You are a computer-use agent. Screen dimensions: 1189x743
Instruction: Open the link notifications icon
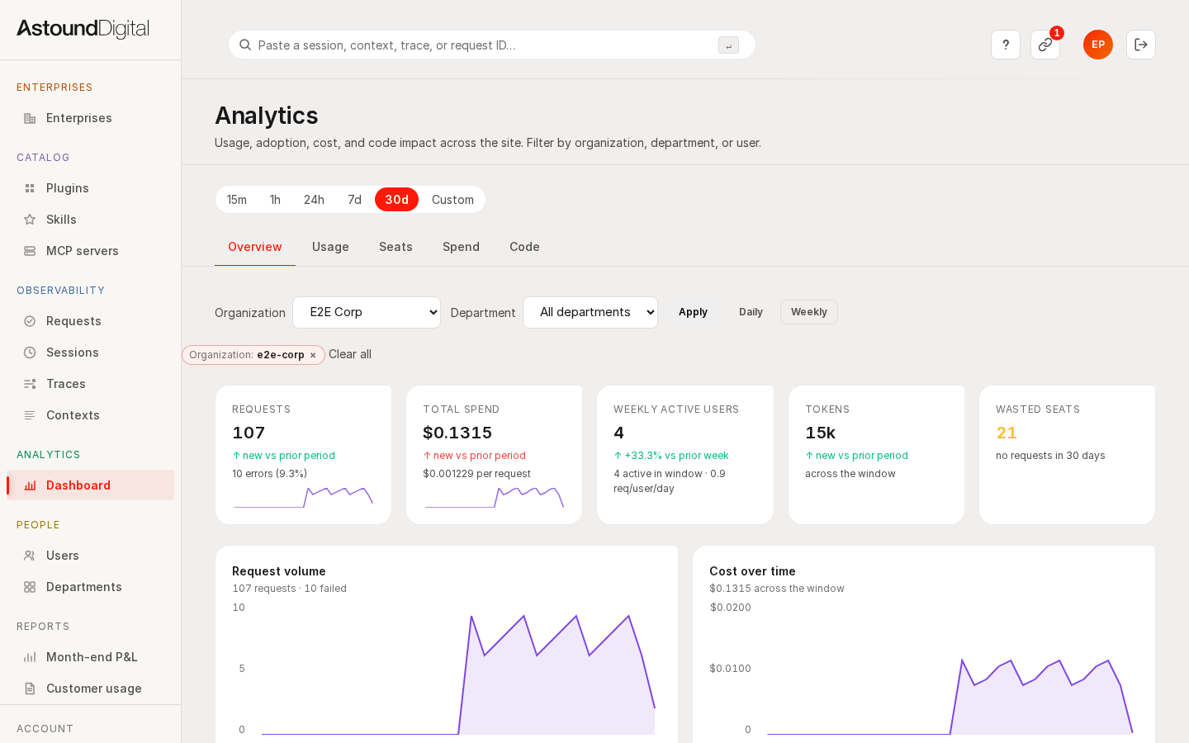pos(1045,45)
